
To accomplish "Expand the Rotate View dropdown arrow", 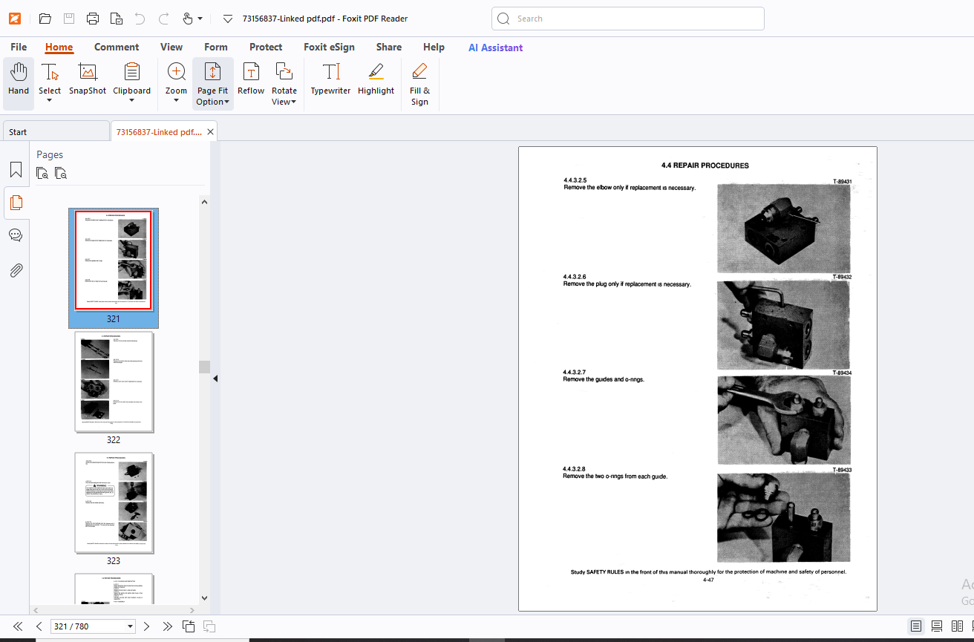I will coord(294,102).
